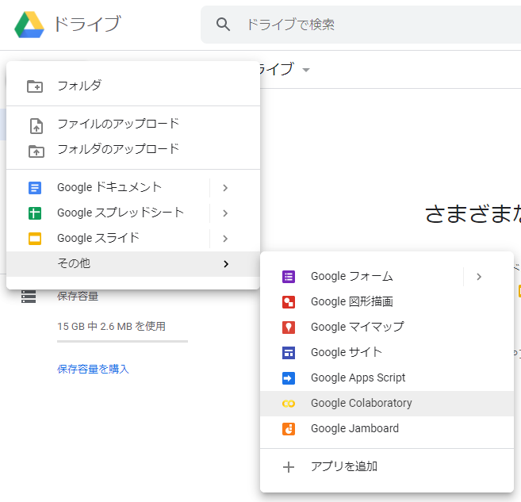Viewport: 521px width, 502px height.
Task: Select Google Apps Script from submenu
Action: pyautogui.click(x=387, y=378)
